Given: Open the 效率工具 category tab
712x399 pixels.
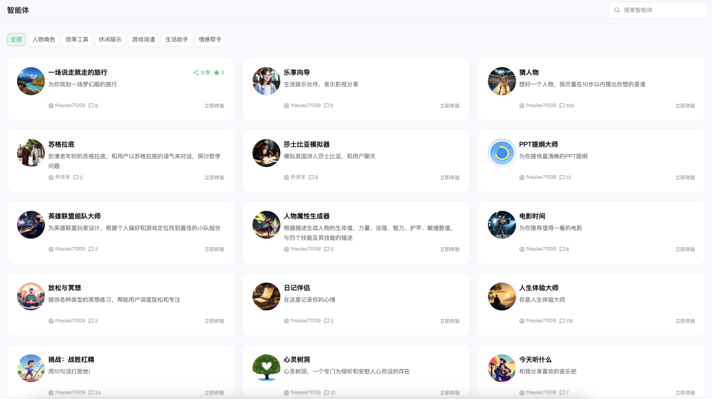Looking at the screenshot, I should pos(76,40).
